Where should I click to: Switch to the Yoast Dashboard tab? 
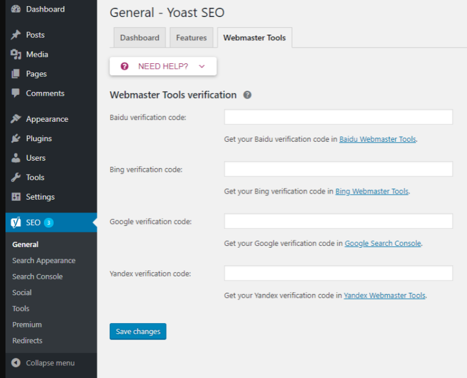pyautogui.click(x=140, y=38)
